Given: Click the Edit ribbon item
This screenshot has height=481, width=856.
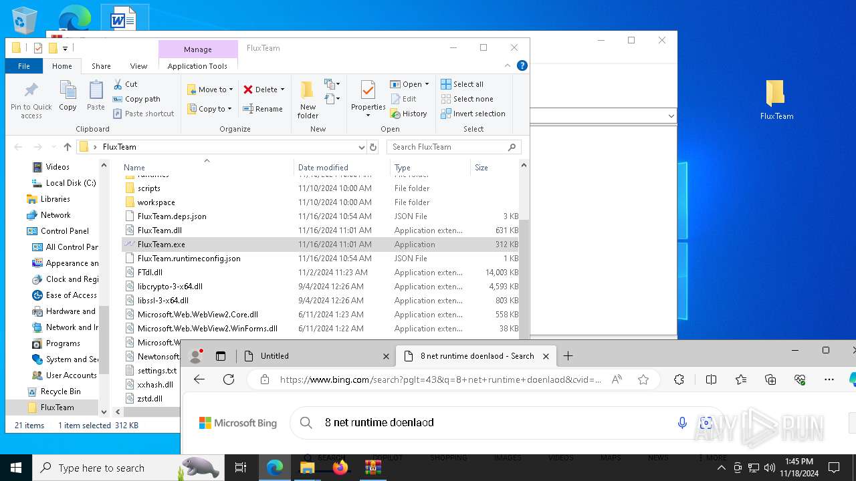Looking at the screenshot, I should point(403,99).
